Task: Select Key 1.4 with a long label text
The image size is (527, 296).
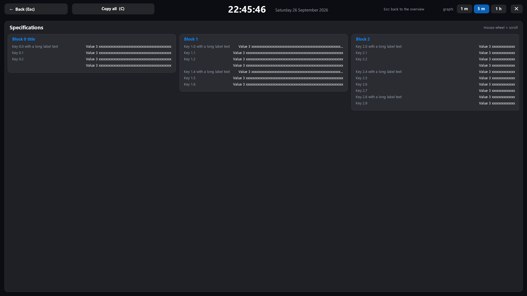Action: tap(207, 72)
